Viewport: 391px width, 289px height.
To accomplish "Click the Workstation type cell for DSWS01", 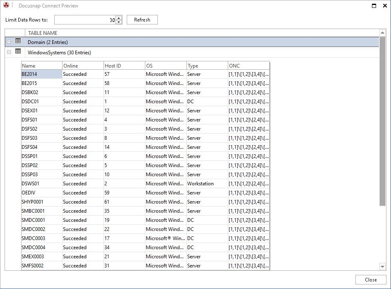I will (x=207, y=183).
